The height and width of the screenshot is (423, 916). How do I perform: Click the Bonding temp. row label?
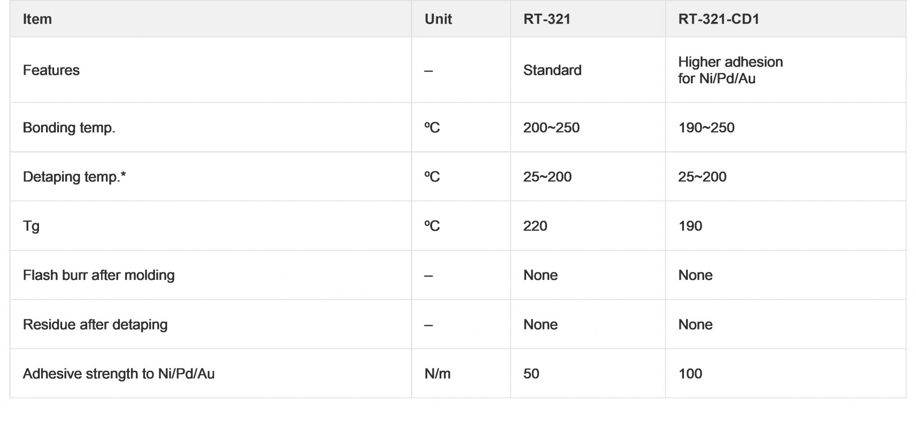coord(69,128)
